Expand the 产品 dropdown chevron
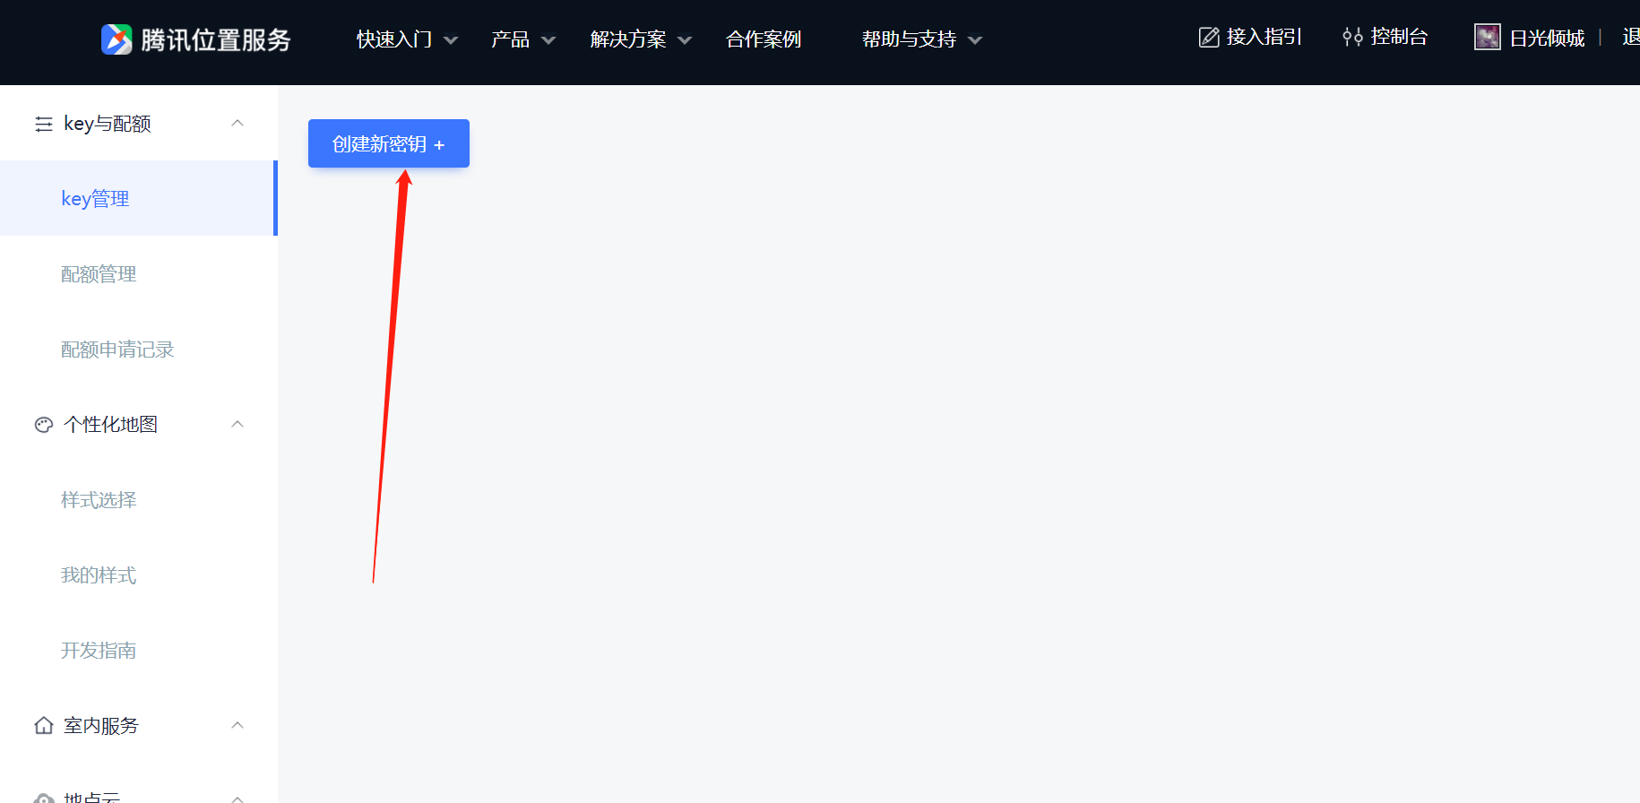Viewport: 1640px width, 803px height. click(x=548, y=40)
